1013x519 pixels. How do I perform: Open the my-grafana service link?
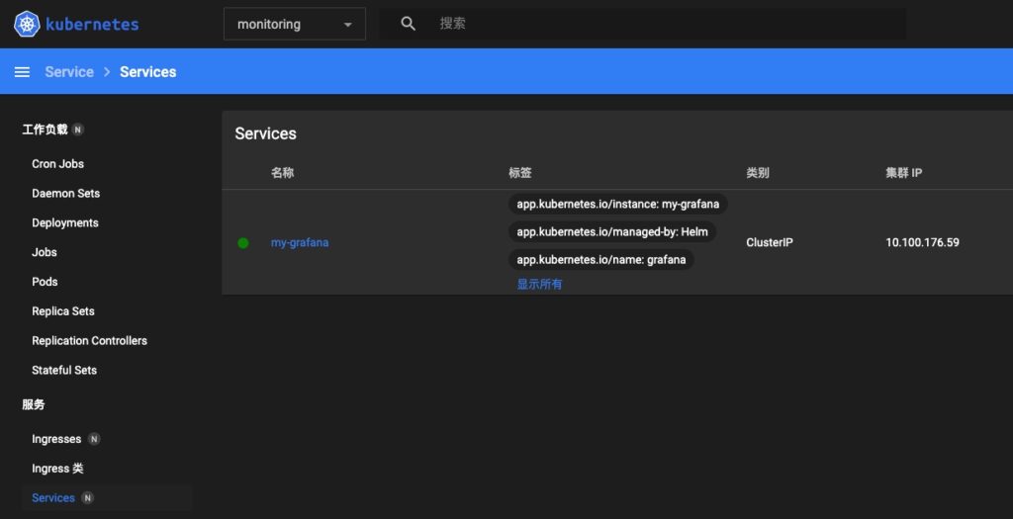(300, 243)
